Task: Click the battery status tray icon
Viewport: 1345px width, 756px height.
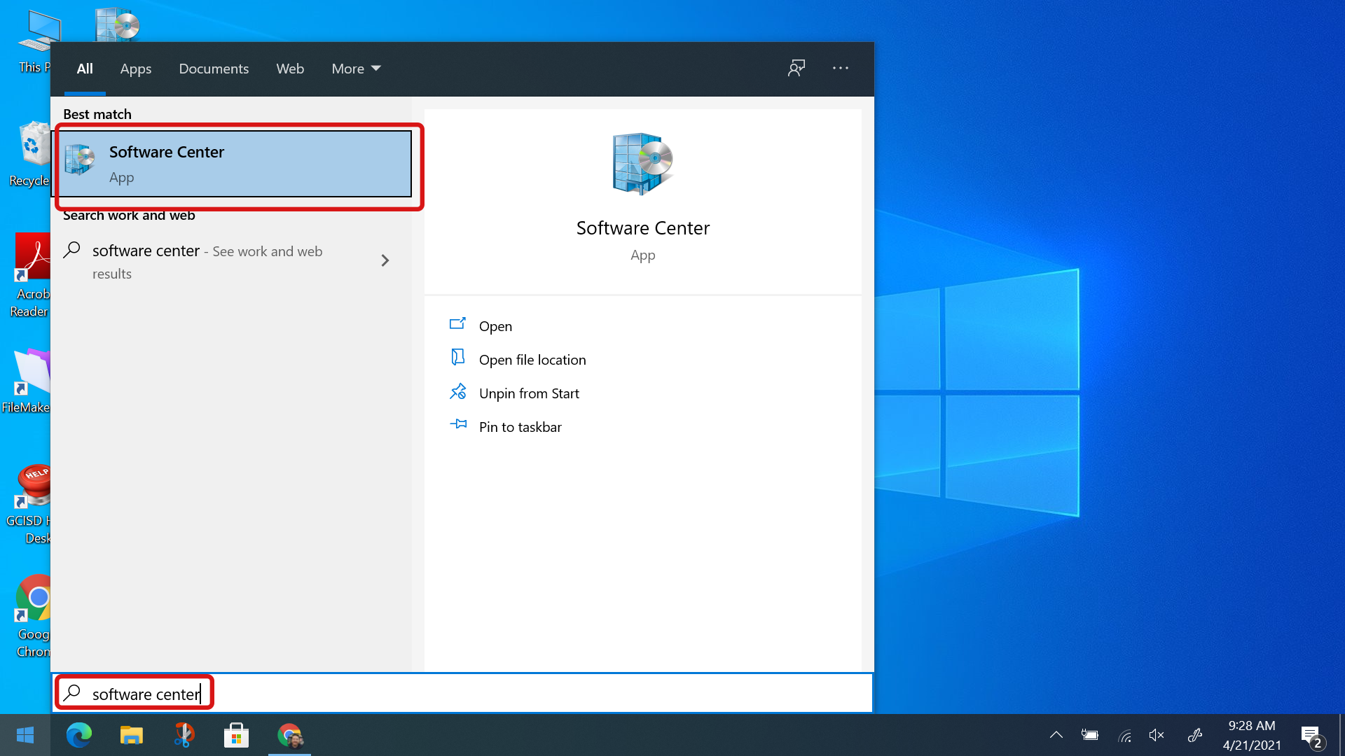Action: point(1090,735)
